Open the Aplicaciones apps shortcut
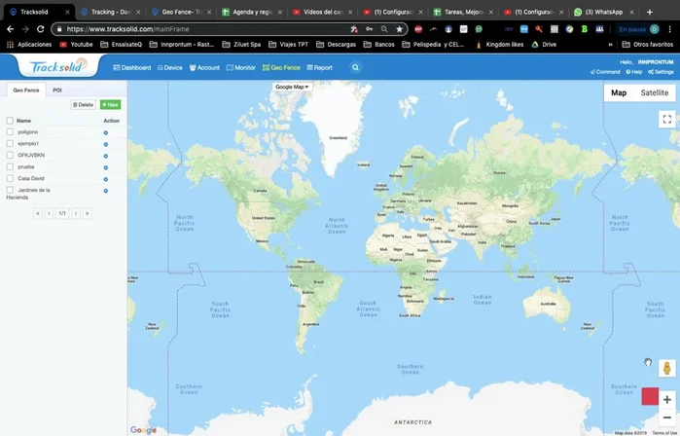The height and width of the screenshot is (436, 680). pyautogui.click(x=29, y=44)
